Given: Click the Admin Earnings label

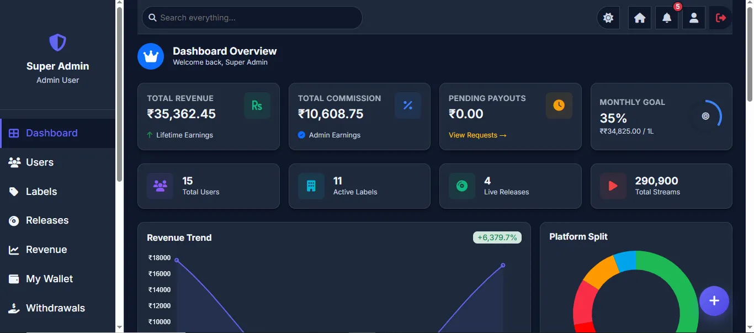Looking at the screenshot, I should (x=334, y=135).
